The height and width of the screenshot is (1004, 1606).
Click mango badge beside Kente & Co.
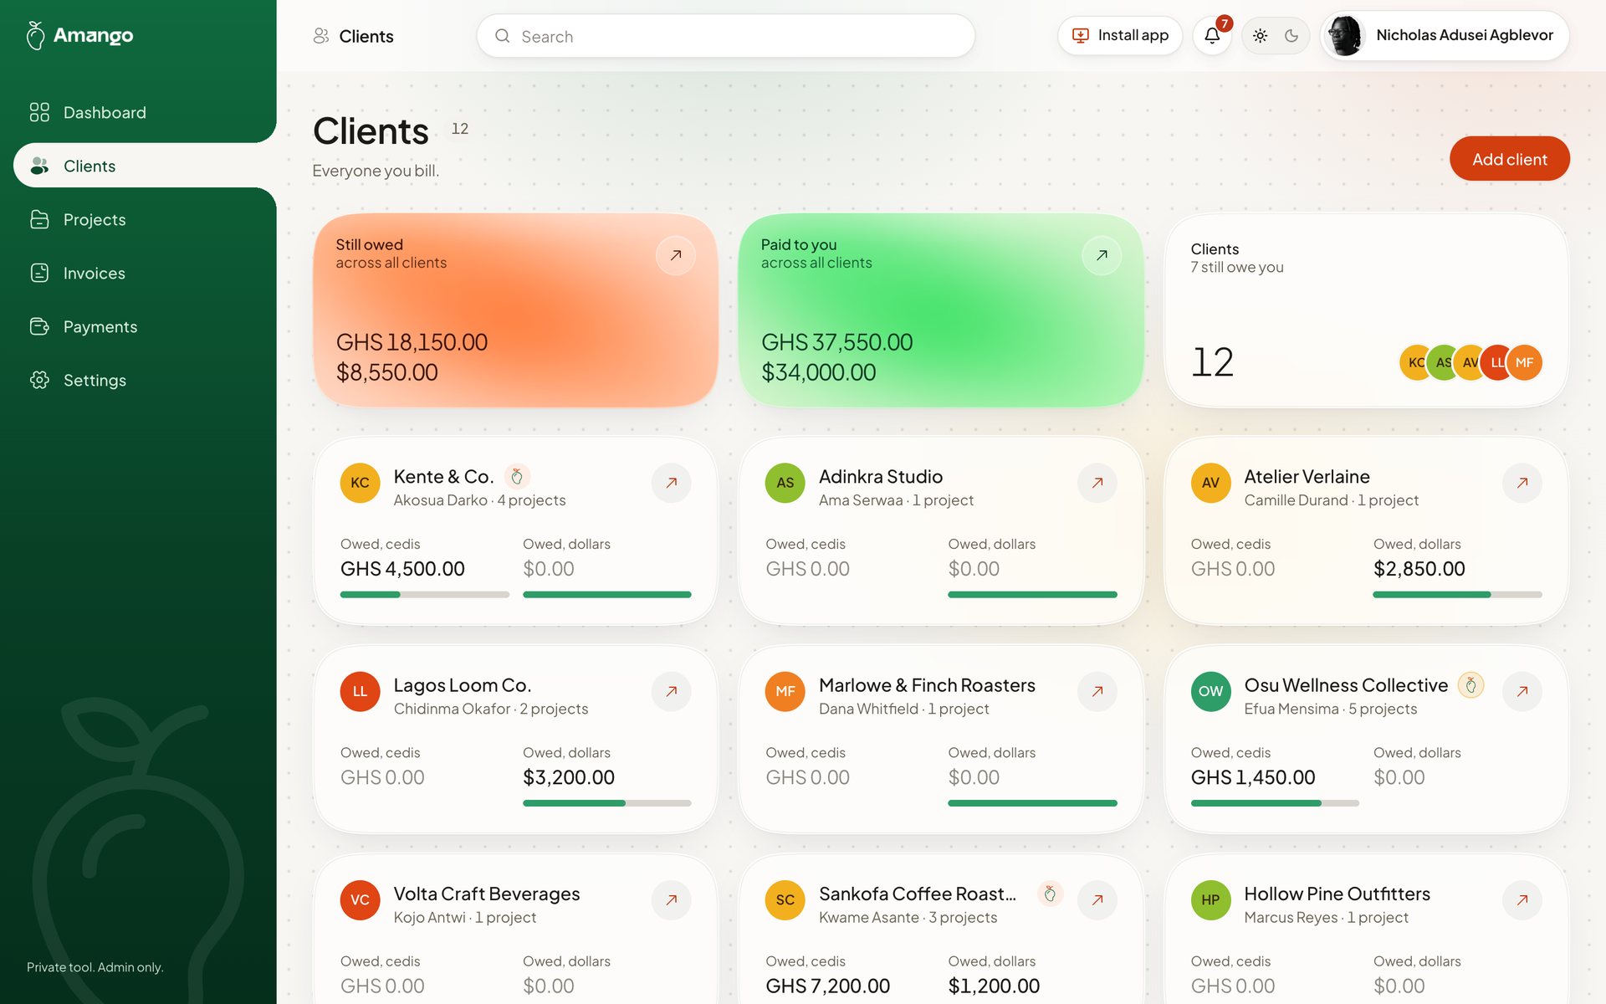point(517,476)
